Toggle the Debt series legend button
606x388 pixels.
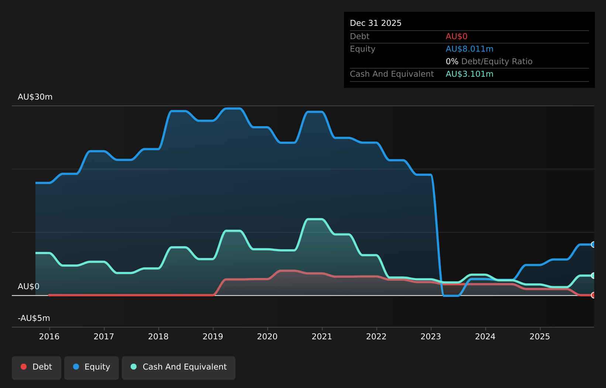37,368
